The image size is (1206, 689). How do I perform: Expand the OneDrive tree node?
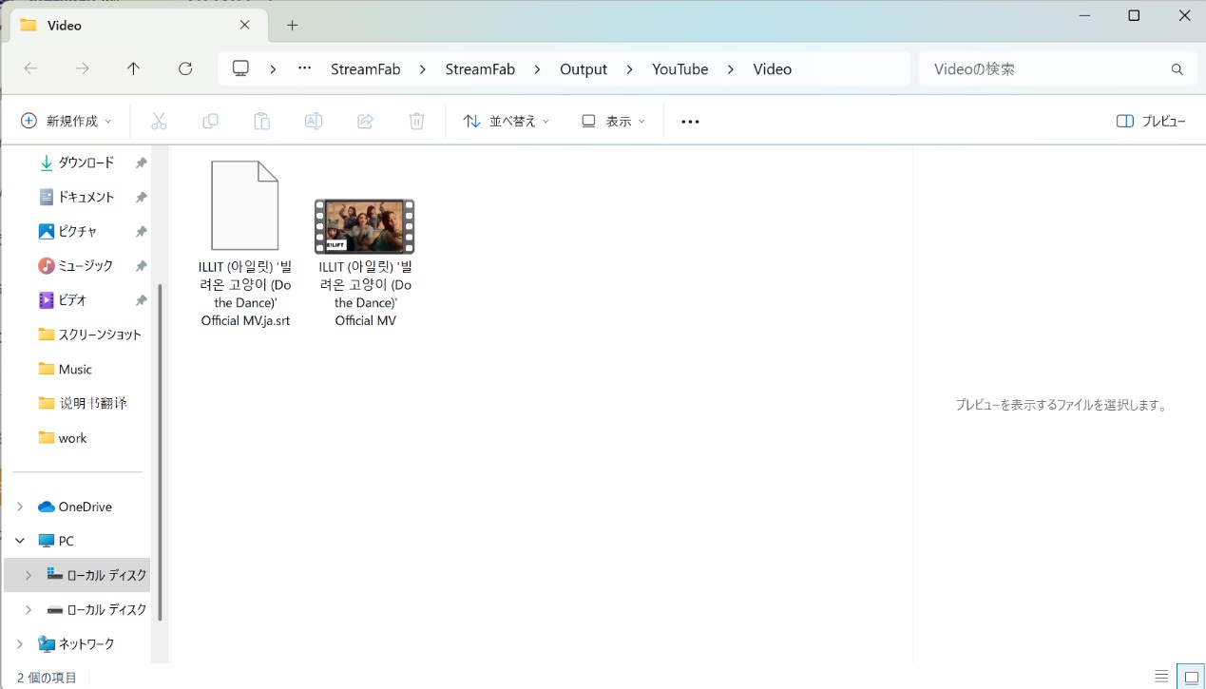(20, 507)
